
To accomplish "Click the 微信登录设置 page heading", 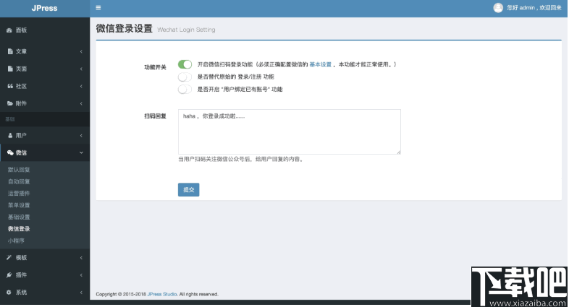I will 124,28.
